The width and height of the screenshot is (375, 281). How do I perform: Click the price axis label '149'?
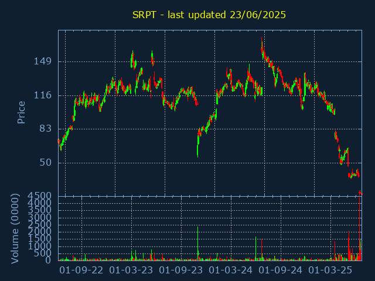(43, 61)
